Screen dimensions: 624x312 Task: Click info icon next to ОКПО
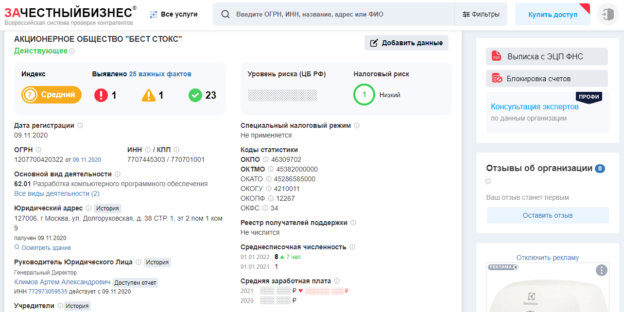(266, 159)
